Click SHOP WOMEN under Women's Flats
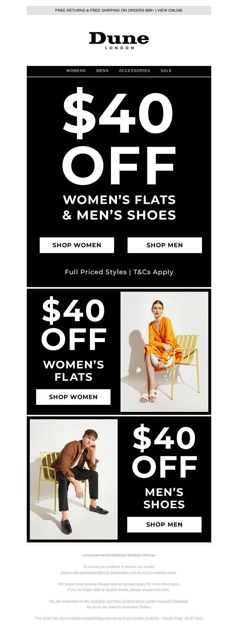This screenshot has height=628, width=238. click(73, 397)
